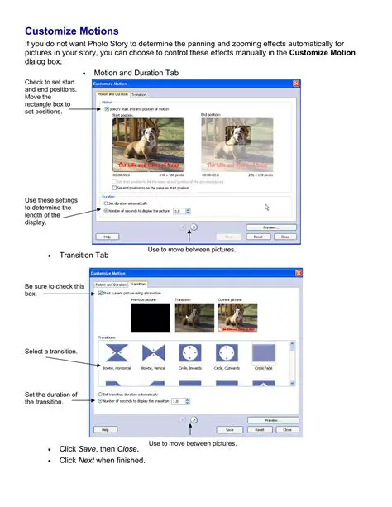Click Preview in the Motion and Duration dialog
The height and width of the screenshot is (507, 392).
[271, 227]
